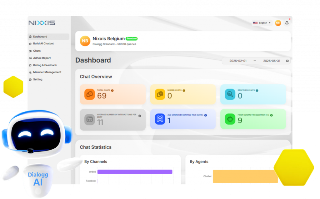Open the Setting gear icon
This screenshot has width=320, height=199.
[30, 79]
